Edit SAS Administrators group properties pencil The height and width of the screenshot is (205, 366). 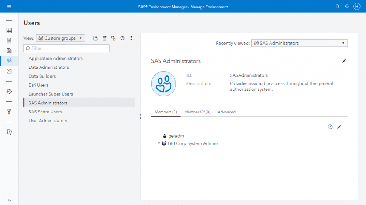[344, 61]
